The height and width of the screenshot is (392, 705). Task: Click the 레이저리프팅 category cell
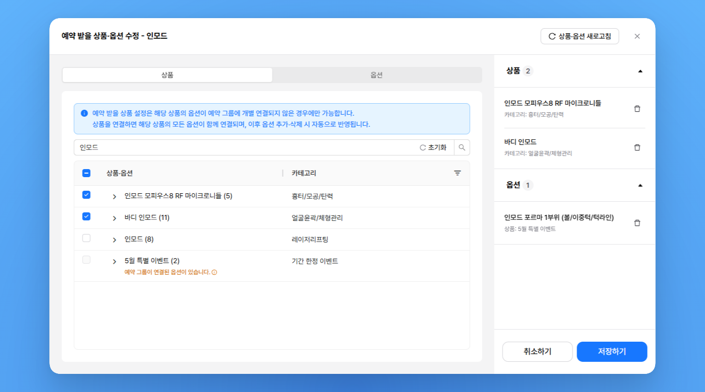point(310,240)
